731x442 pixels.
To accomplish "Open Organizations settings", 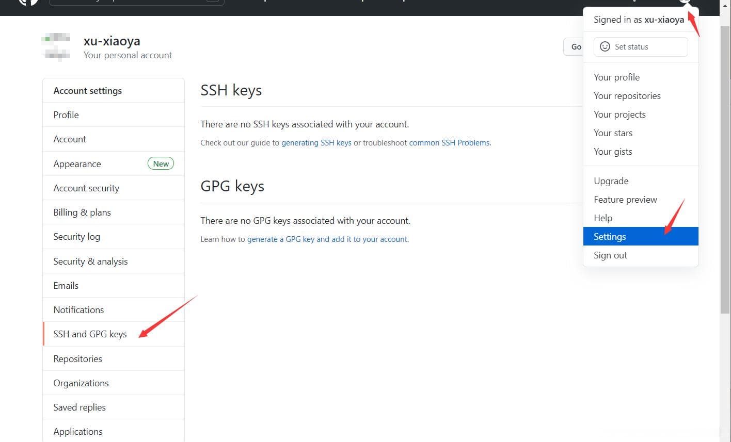I will point(114,383).
